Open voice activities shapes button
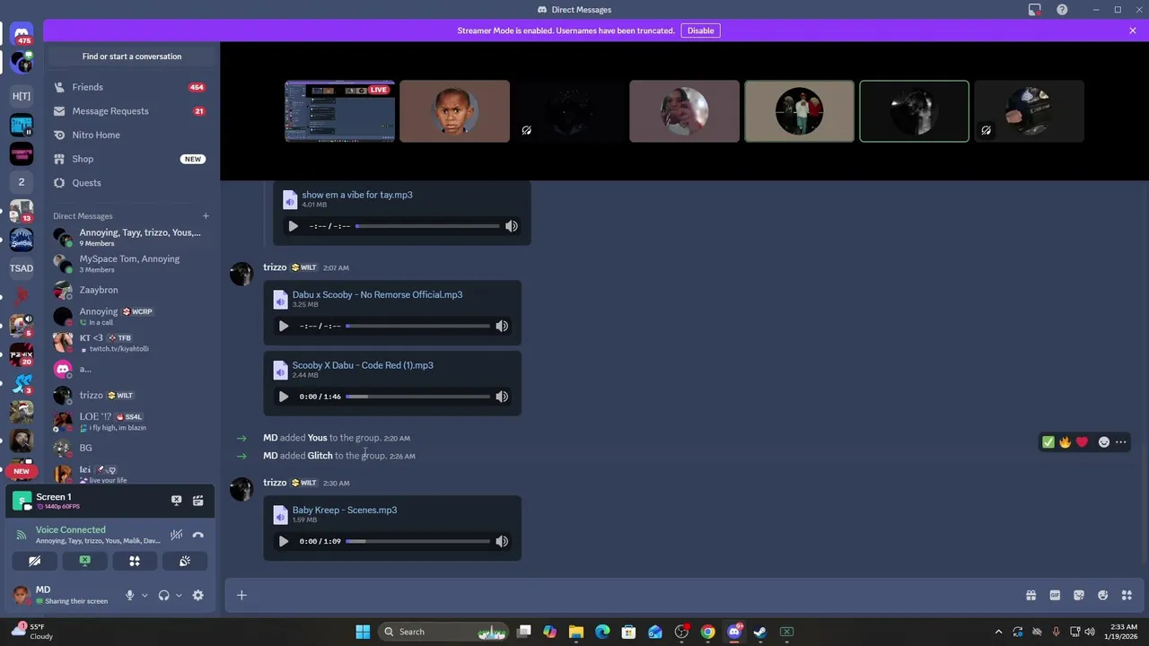1149x646 pixels. coord(135,561)
